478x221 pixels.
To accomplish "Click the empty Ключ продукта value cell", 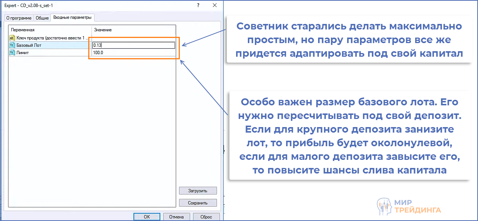I will [x=133, y=38].
